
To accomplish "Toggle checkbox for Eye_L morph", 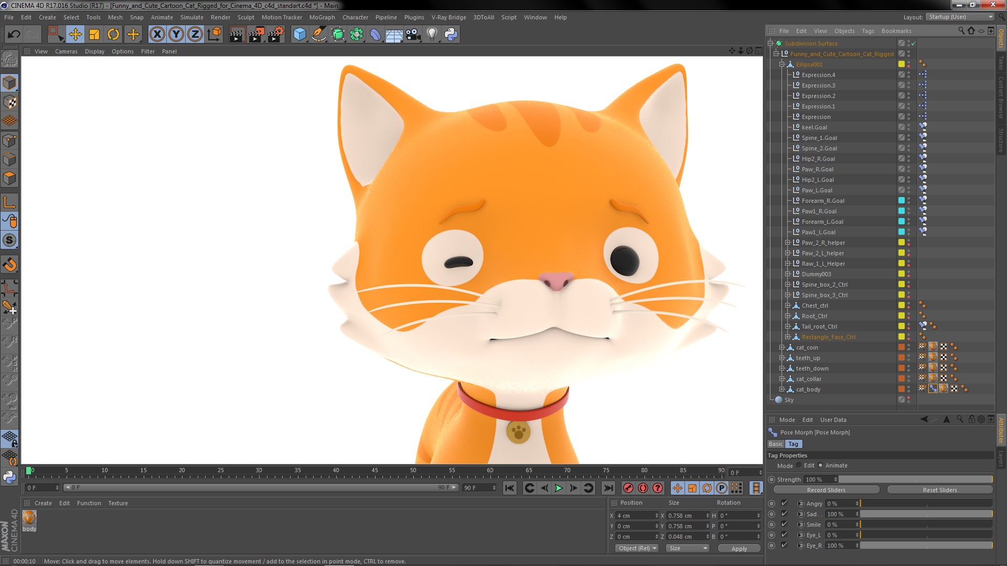I will coord(784,535).
